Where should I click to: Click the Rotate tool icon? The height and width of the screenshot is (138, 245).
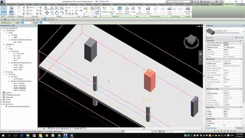coord(57,13)
